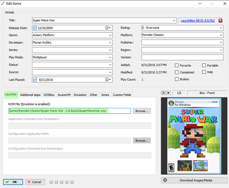The image size is (229, 188).
Task: Toggle the Release Date checkbox
Action: (35, 28)
